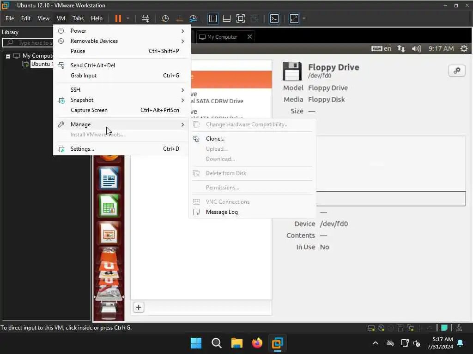Viewport: 473px width, 354px height.
Task: Expand the Power submenu
Action: click(x=121, y=31)
